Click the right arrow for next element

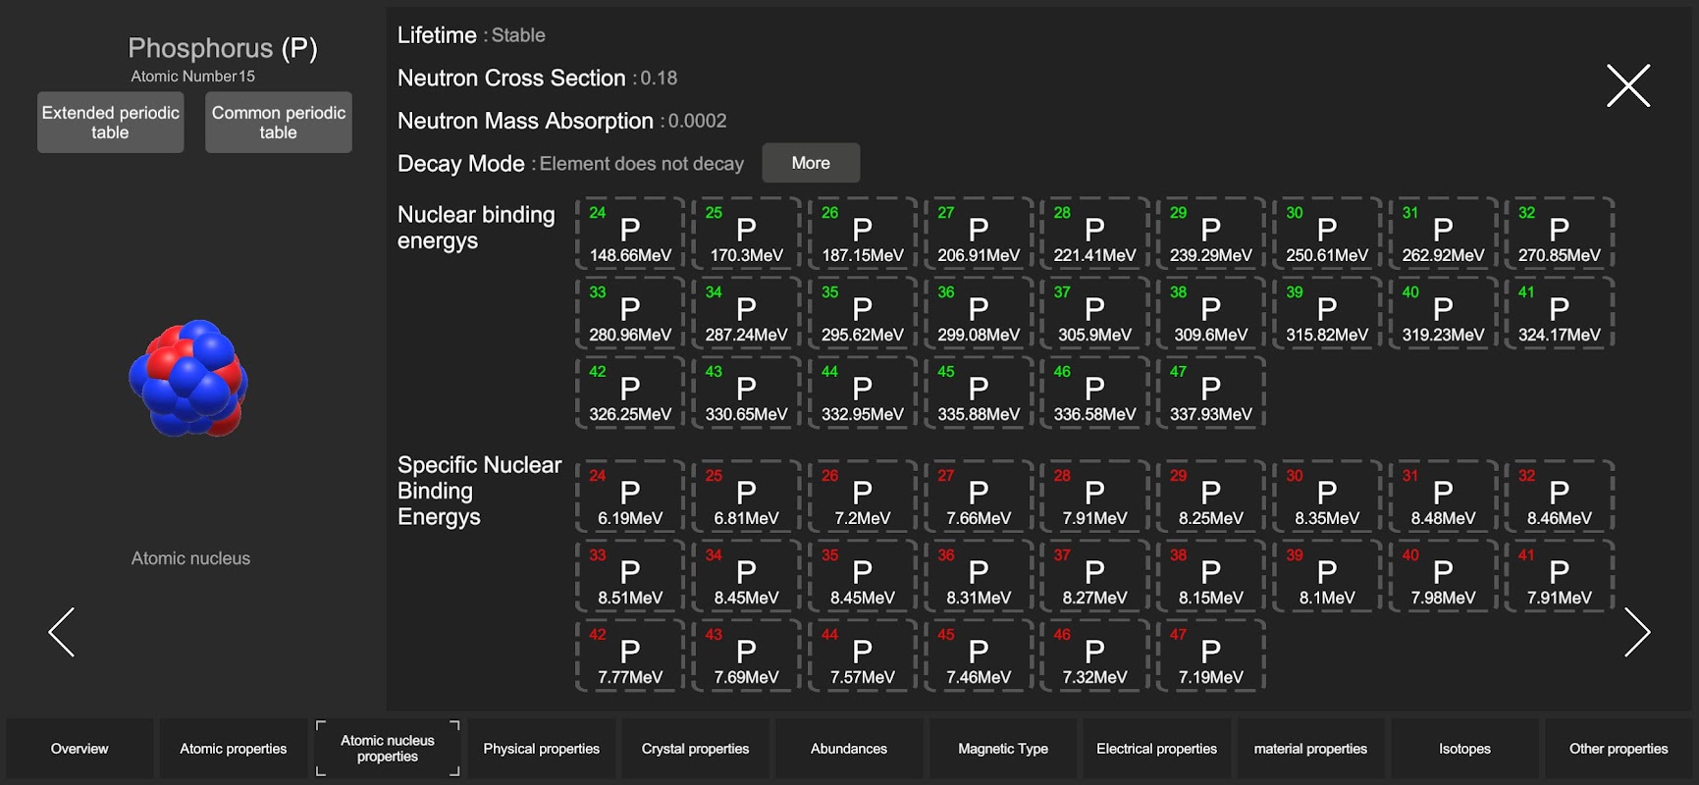click(1636, 632)
